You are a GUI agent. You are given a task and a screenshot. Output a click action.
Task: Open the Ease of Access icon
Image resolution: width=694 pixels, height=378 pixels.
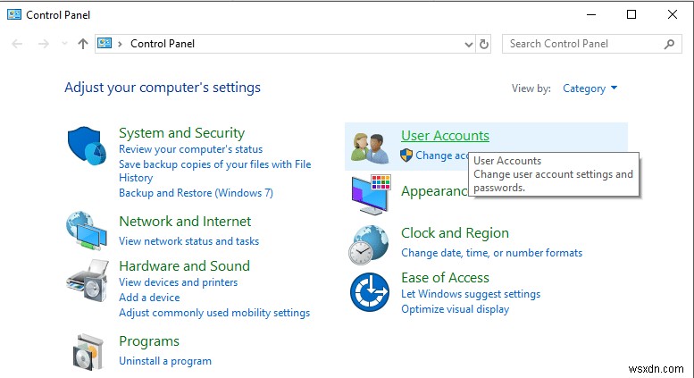[x=370, y=292]
